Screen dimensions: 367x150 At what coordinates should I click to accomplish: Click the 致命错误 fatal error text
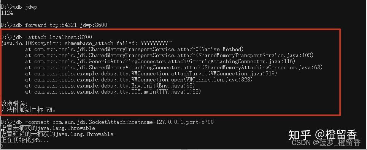(14, 103)
